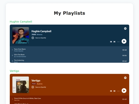This screenshot has width=139, height=104.
Task: Click the My Playlists page title
Action: pyautogui.click(x=69, y=13)
